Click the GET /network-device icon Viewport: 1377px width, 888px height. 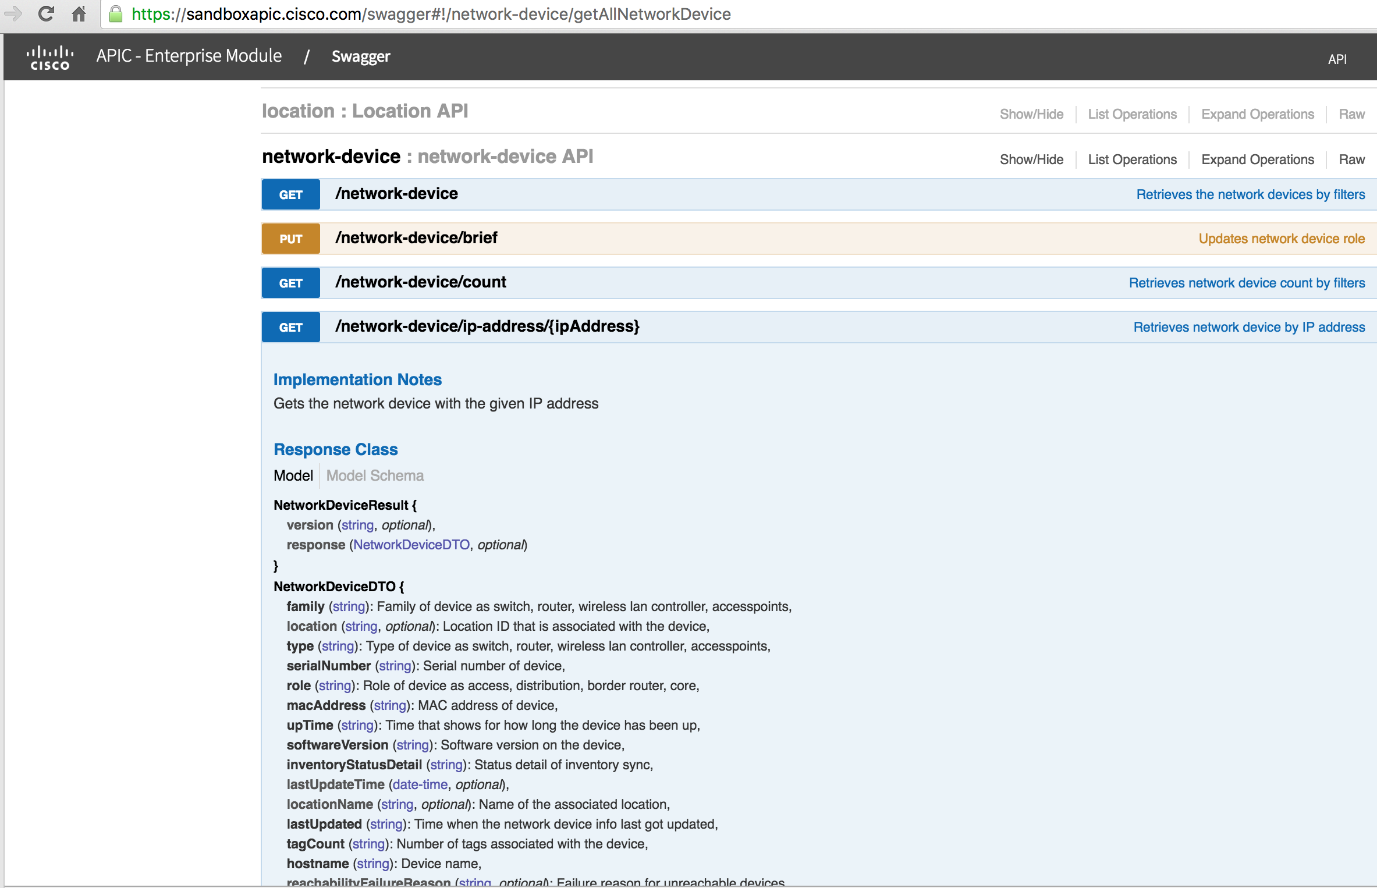tap(291, 195)
